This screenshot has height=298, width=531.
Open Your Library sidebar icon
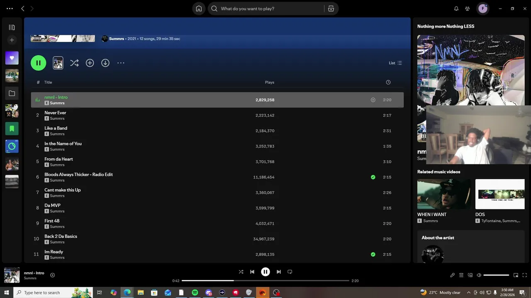(12, 27)
